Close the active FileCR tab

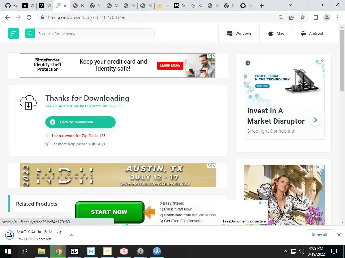point(65,6)
